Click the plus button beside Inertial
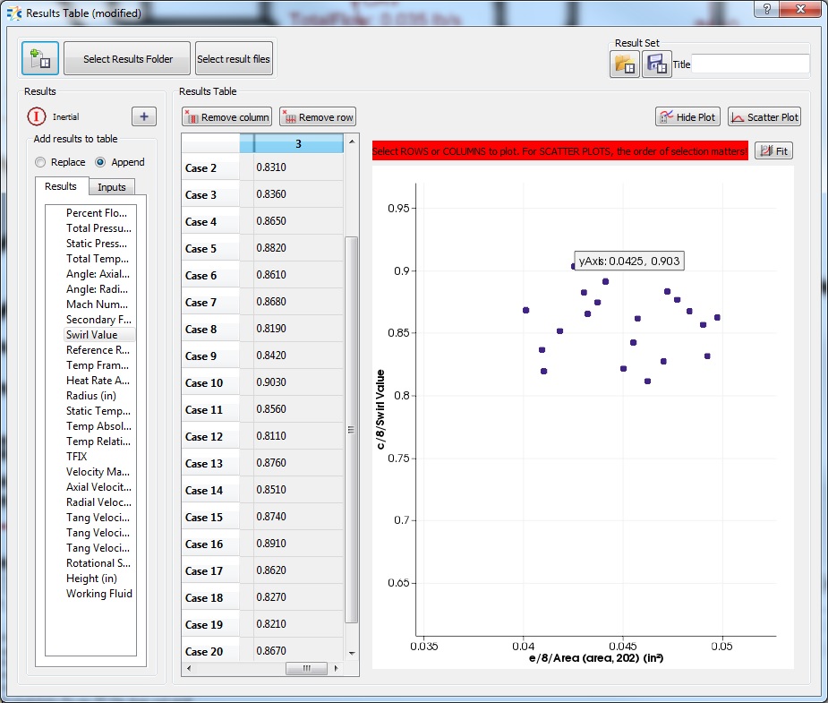The image size is (828, 703). [144, 116]
